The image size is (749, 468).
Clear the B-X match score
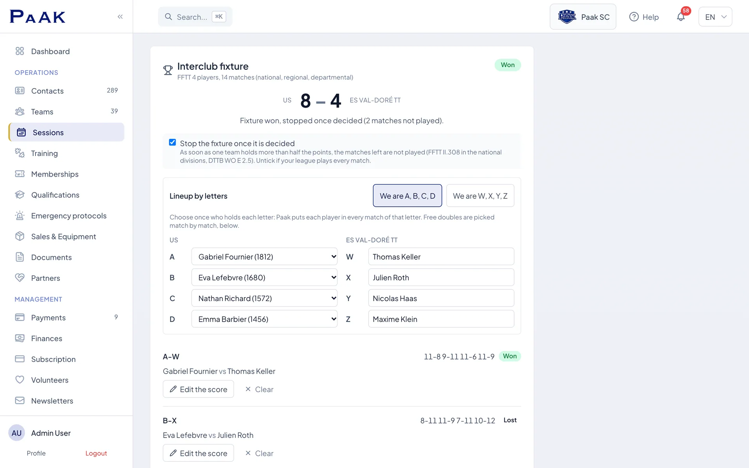(x=259, y=453)
